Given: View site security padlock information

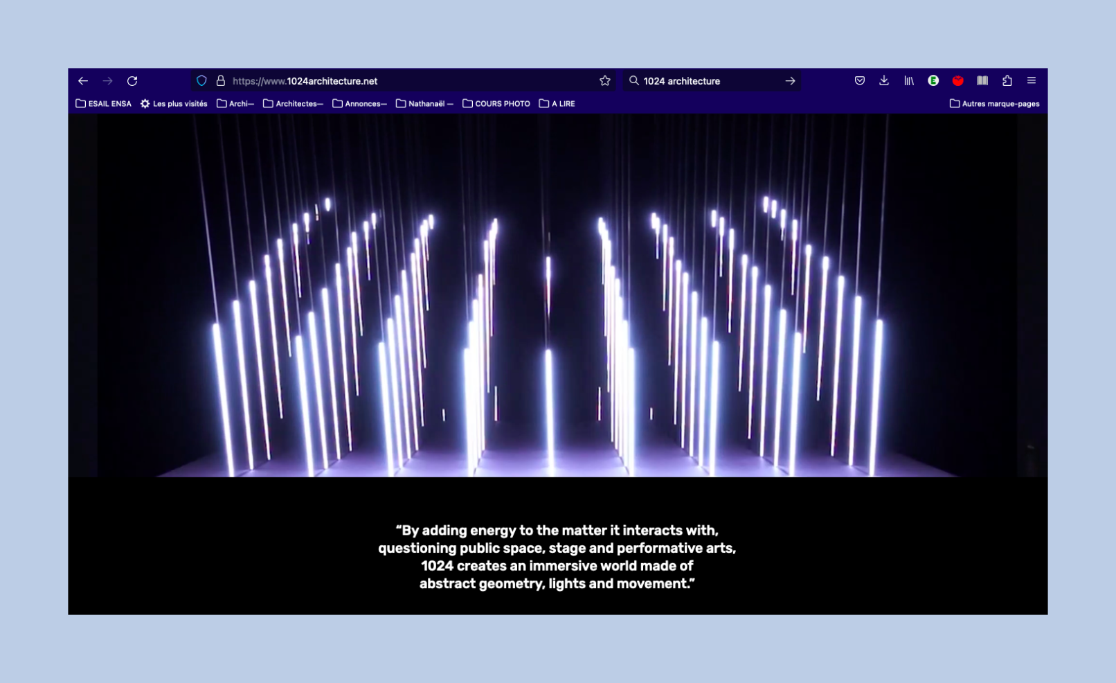Looking at the screenshot, I should [221, 81].
